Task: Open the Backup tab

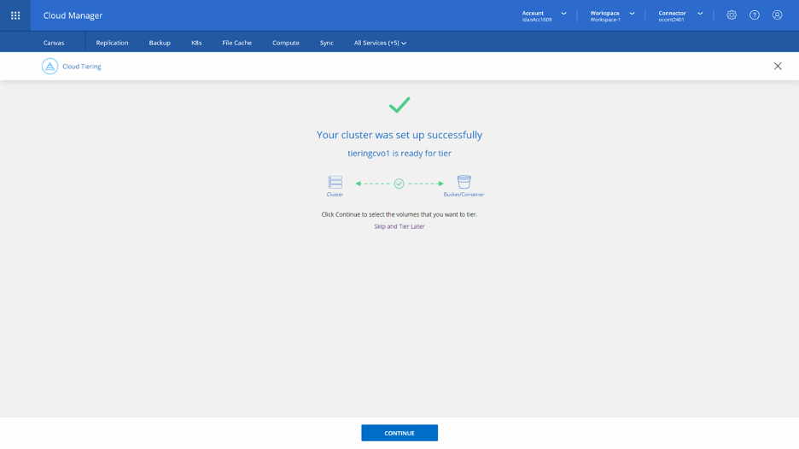Action: tap(160, 43)
